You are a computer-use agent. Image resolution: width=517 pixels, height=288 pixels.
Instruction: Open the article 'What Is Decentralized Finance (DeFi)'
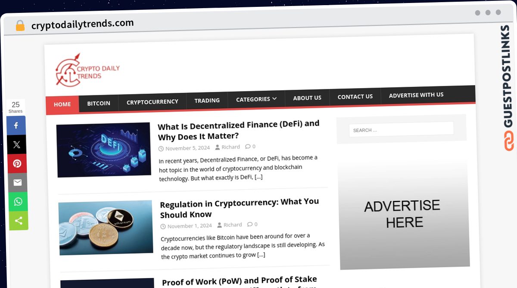239,130
